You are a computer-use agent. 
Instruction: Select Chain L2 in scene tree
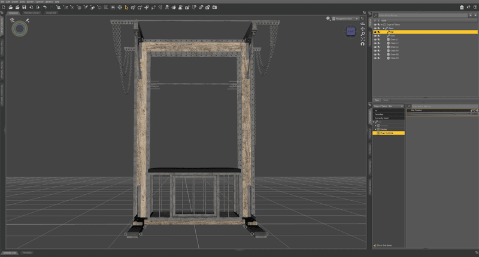click(395, 43)
